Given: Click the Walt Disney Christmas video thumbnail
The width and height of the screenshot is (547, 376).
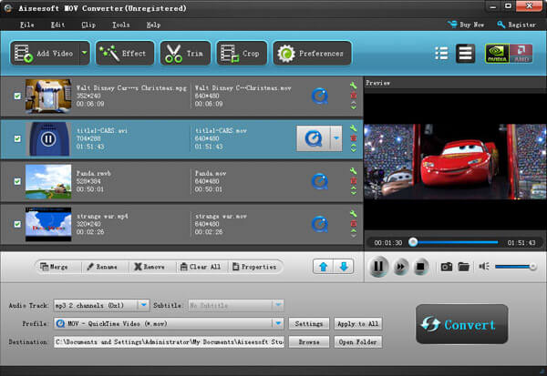Looking at the screenshot, I should (x=48, y=97).
